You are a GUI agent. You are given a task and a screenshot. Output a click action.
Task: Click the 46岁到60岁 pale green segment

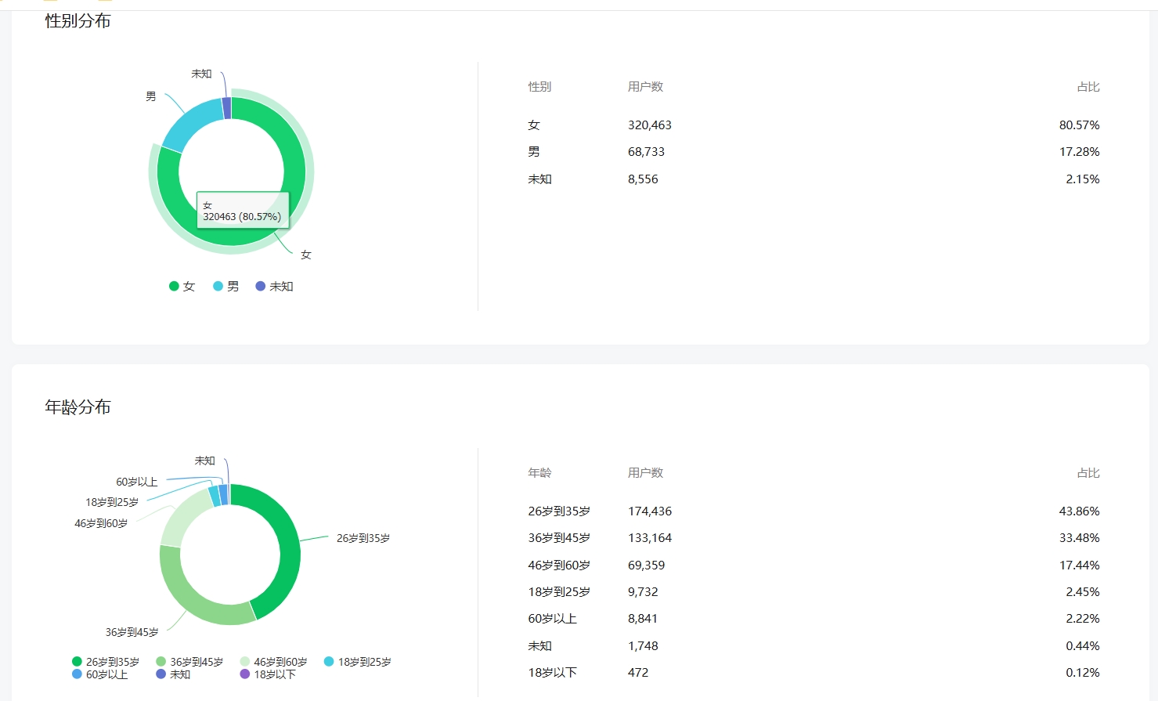coord(182,517)
